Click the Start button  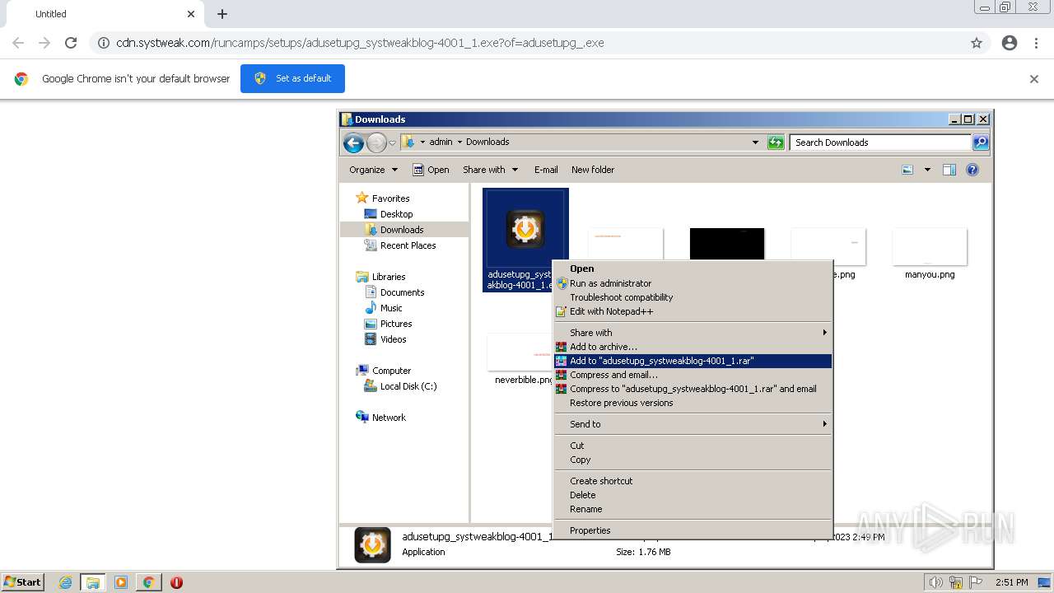23,582
